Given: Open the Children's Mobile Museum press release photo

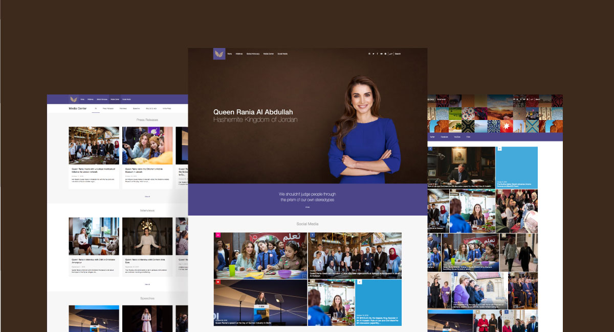Looking at the screenshot, I should pyautogui.click(x=147, y=146).
